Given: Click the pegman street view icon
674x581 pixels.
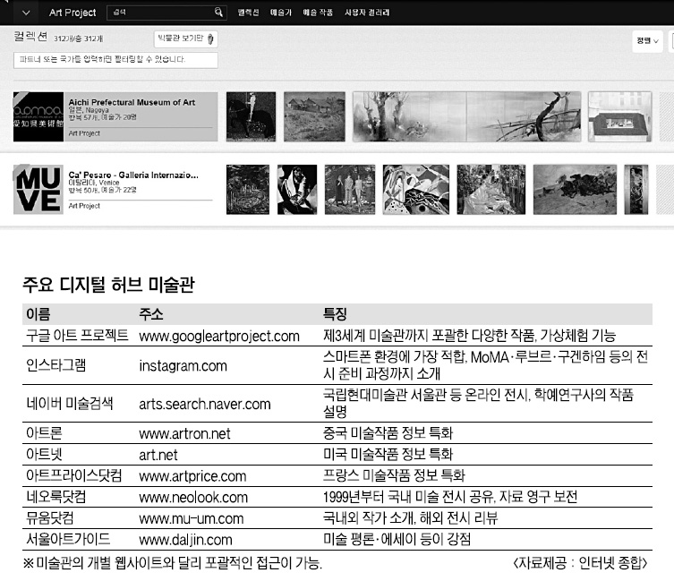Looking at the screenshot, I should tap(210, 38).
